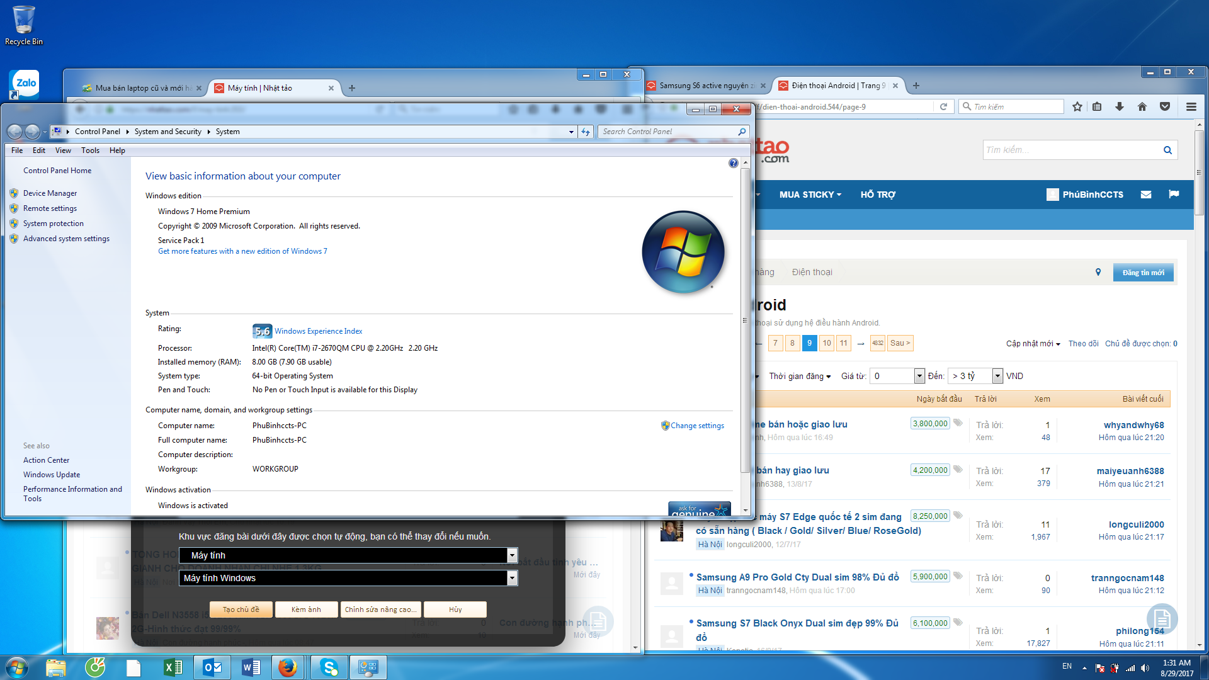Open Firefox hamburger menu icon
1209x680 pixels.
(x=1191, y=107)
